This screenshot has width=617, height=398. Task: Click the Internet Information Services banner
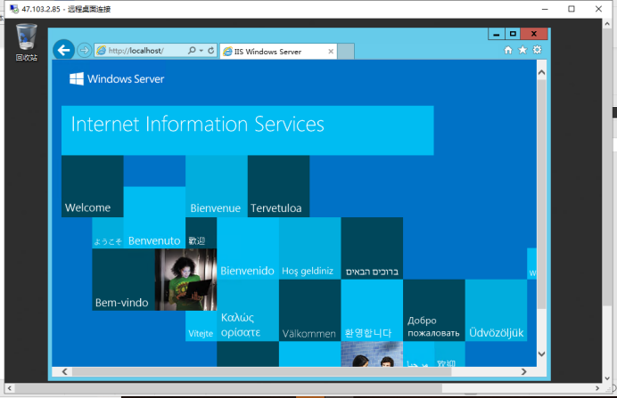(248, 130)
